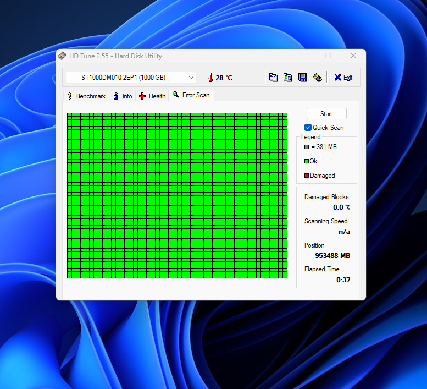Click the HD Tune title bar icon

pyautogui.click(x=62, y=56)
